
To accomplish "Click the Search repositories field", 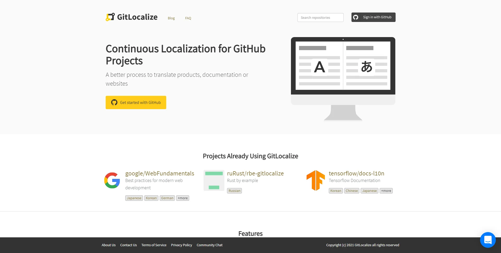I will pyautogui.click(x=320, y=17).
